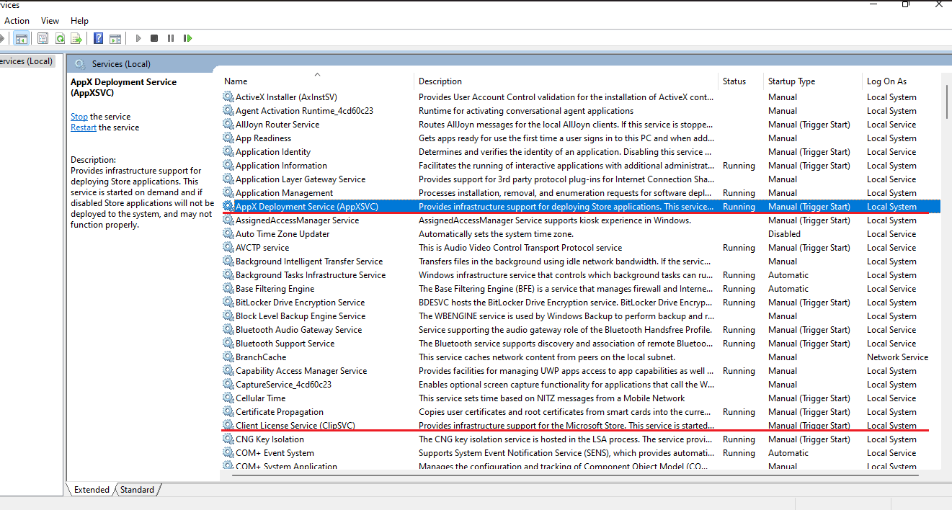
Task: Open Help using the blue question-mark icon
Action: point(99,38)
